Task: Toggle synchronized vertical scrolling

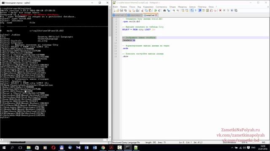Action: click(x=183, y=10)
